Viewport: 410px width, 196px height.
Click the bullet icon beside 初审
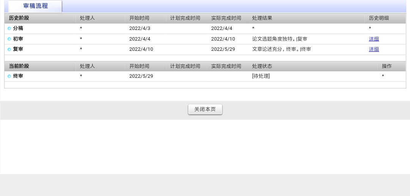click(x=9, y=39)
